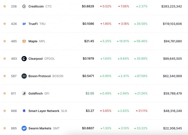
Task: Toggle the star next to TrueFi
Action: (x=5, y=24)
